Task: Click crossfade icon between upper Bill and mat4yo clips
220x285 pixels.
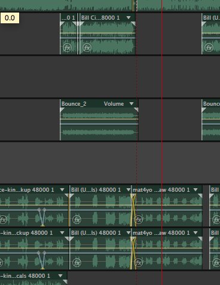Action: 133,210
